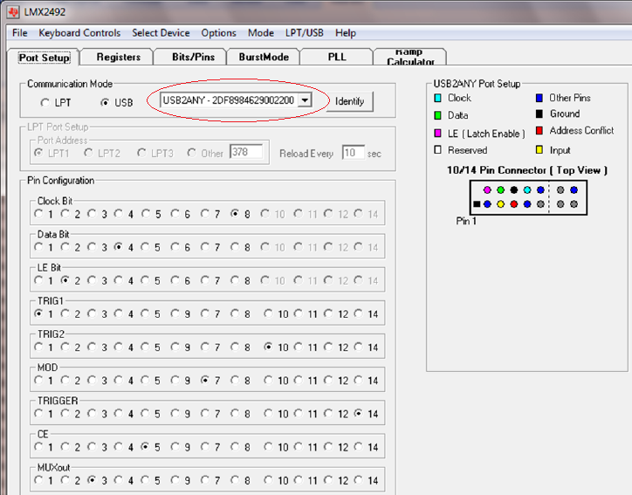The width and height of the screenshot is (632, 495).
Task: Click the Pin 1 label
Action: tap(466, 221)
